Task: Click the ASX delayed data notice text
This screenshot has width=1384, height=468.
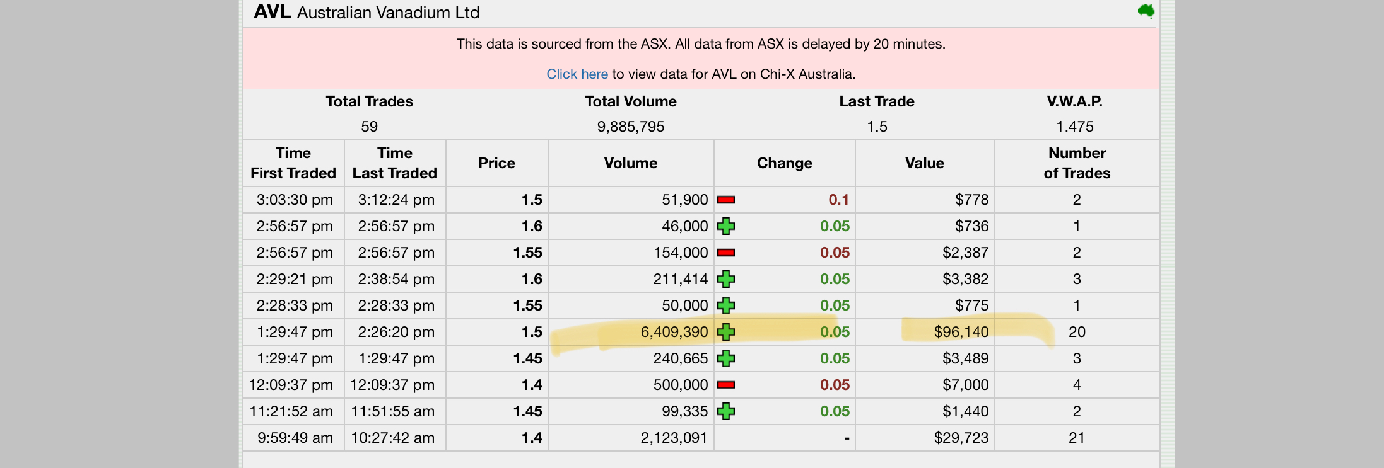Action: coord(701,44)
